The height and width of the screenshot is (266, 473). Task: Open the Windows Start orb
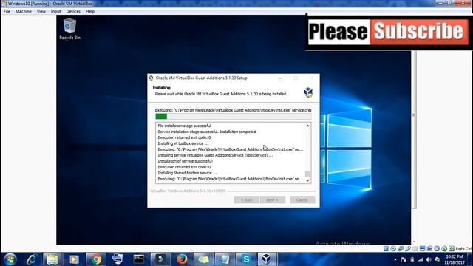point(10,259)
